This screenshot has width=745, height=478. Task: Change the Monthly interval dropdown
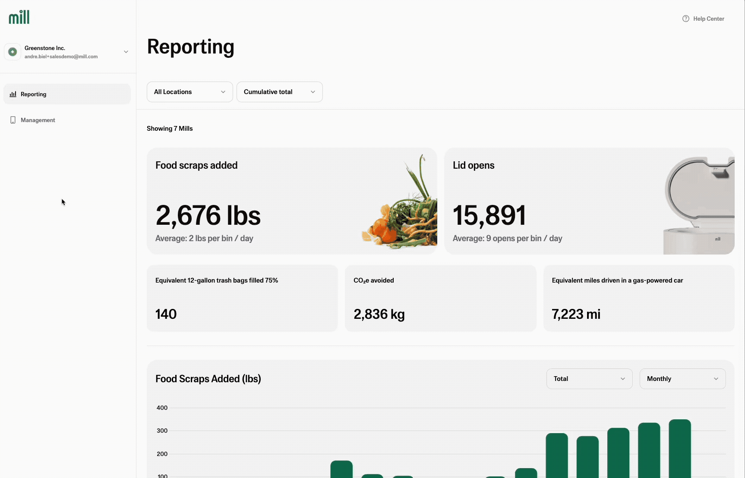pyautogui.click(x=682, y=379)
